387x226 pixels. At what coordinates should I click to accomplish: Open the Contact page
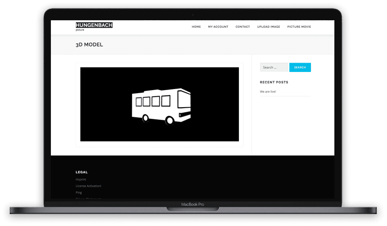[x=243, y=27]
